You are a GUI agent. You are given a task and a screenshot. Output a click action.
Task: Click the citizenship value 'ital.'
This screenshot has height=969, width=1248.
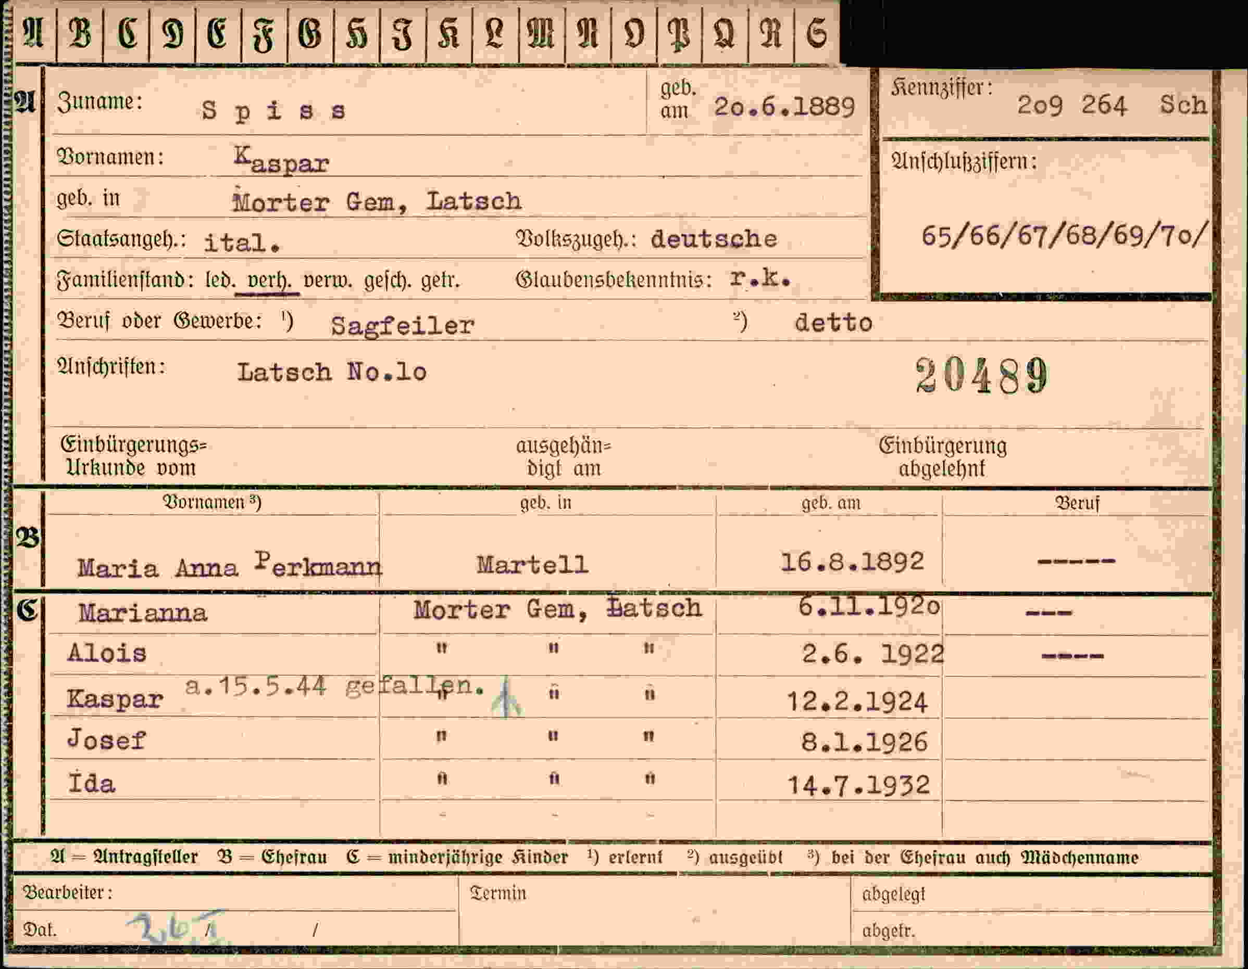[242, 243]
